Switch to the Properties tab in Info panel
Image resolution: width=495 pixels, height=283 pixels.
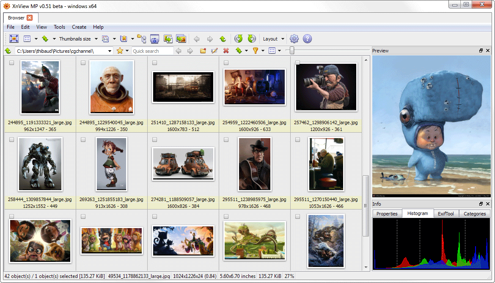[x=387, y=214]
